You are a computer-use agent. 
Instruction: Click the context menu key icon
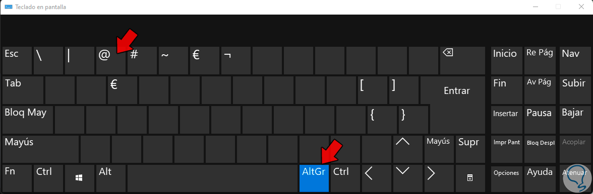[x=470, y=178]
